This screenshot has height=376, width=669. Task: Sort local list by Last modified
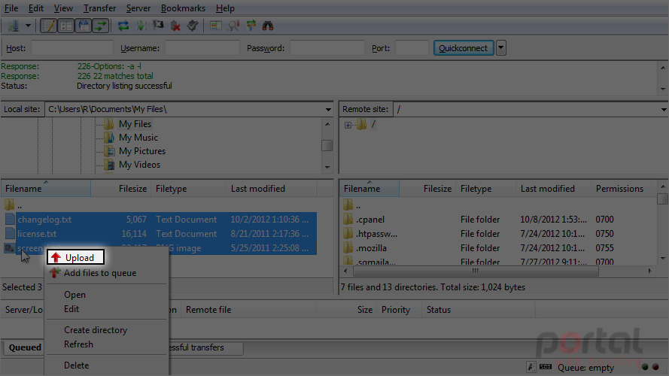[x=272, y=189]
